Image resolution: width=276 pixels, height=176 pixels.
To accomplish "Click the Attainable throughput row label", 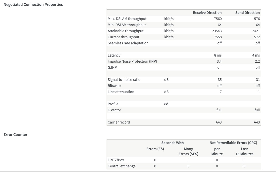I will (x=125, y=31).
